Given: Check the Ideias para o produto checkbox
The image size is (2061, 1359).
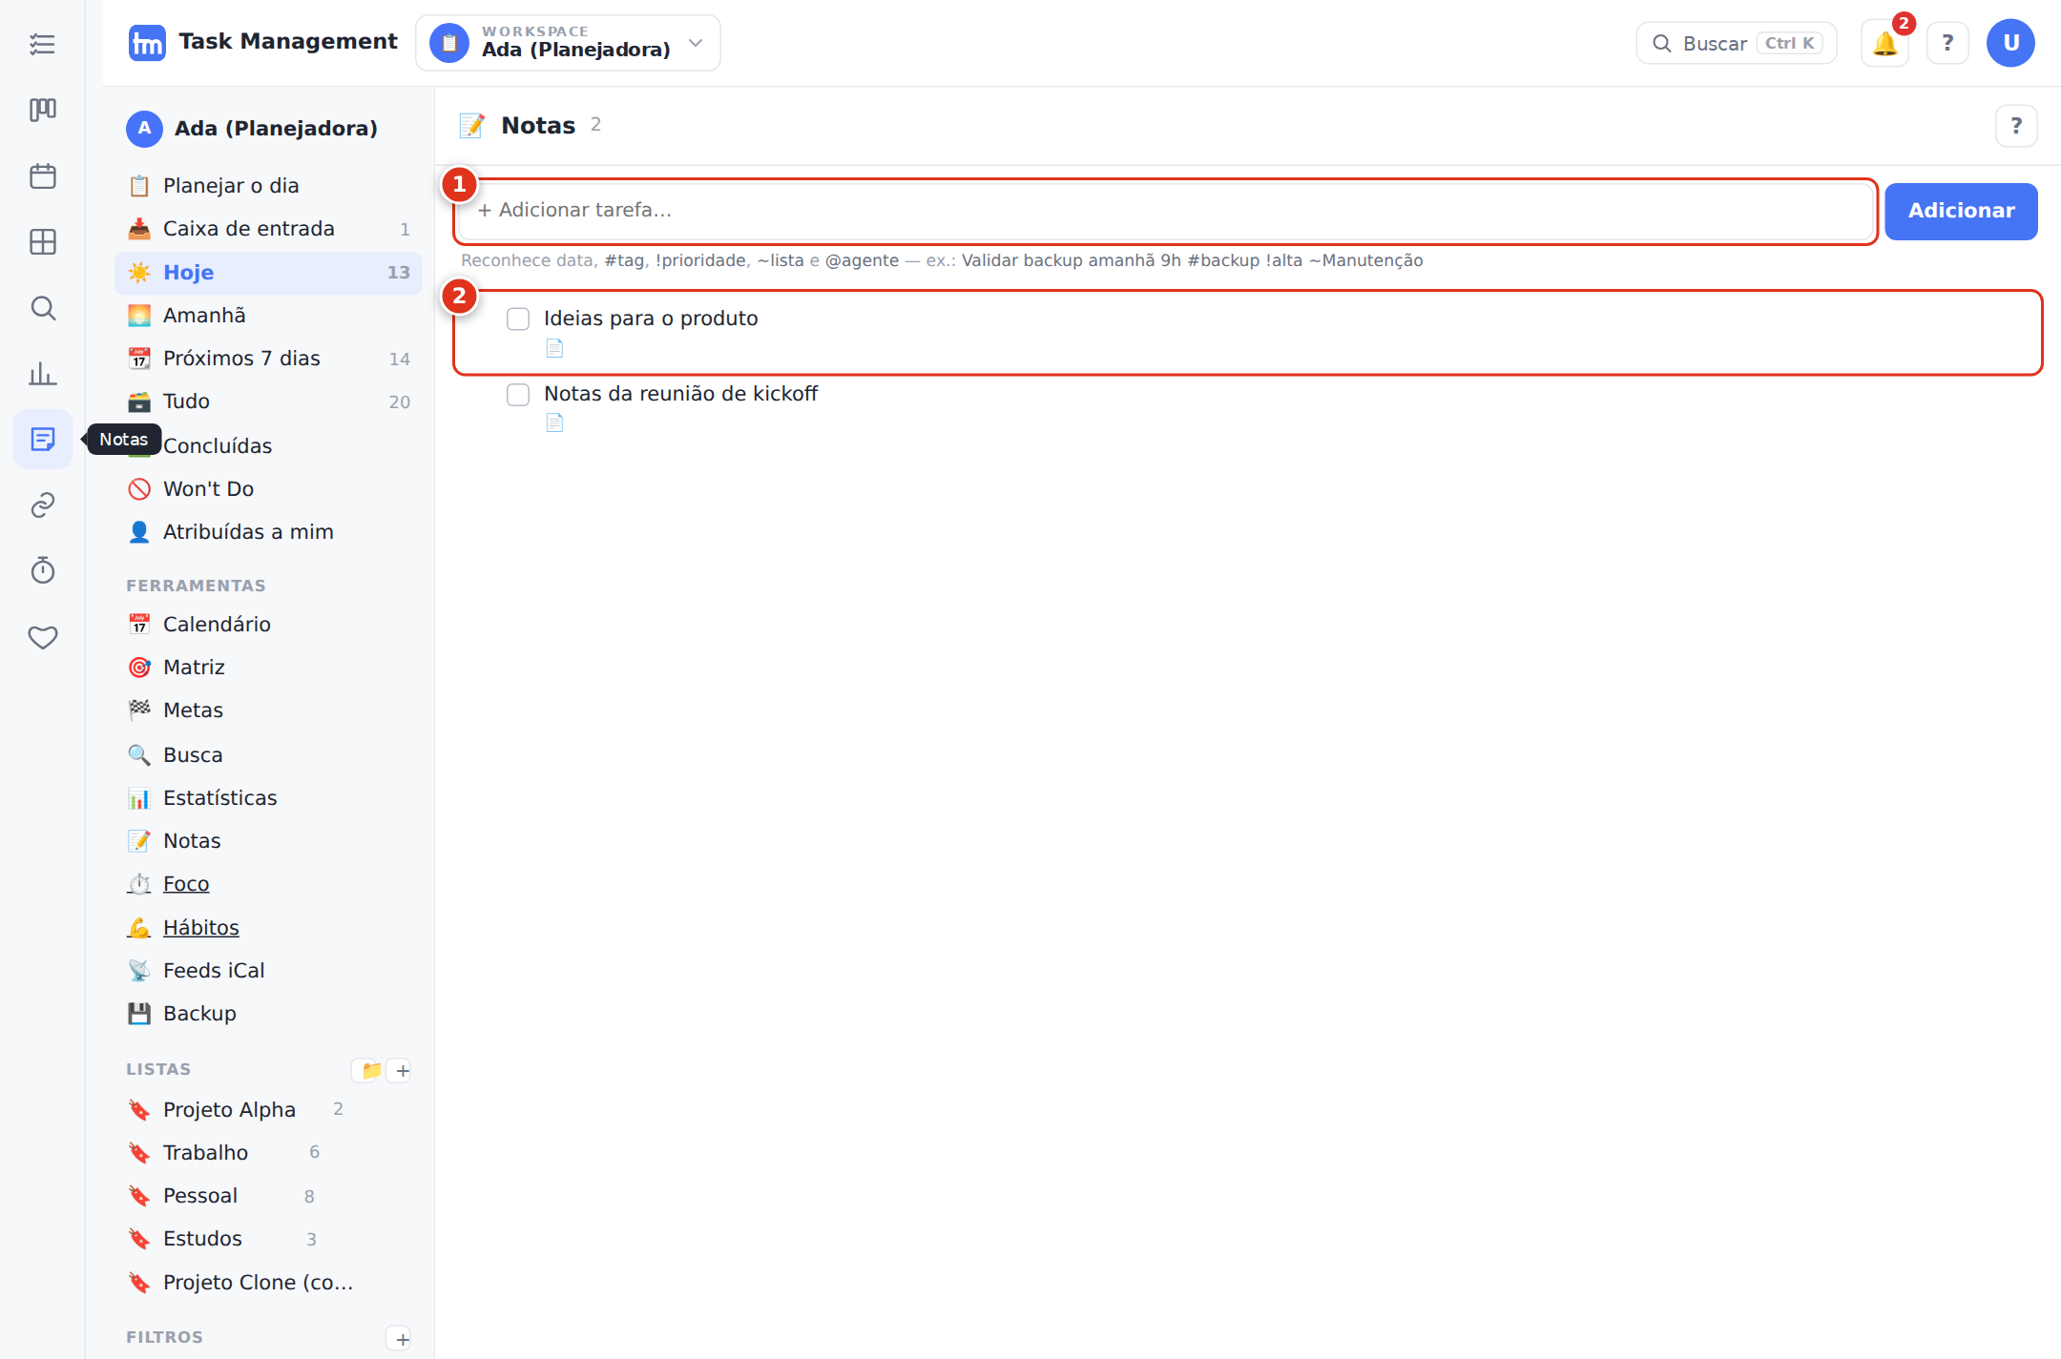Looking at the screenshot, I should pos(518,319).
